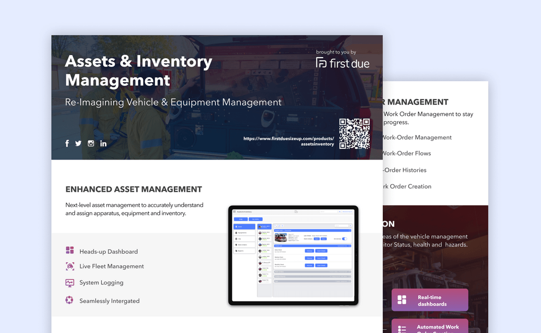Select the Twitter icon in the header
The height and width of the screenshot is (333, 541).
point(78,143)
